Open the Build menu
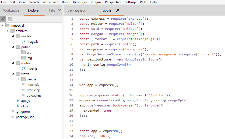Image resolution: width=225 pixels, height=139 pixels. click(x=65, y=2)
